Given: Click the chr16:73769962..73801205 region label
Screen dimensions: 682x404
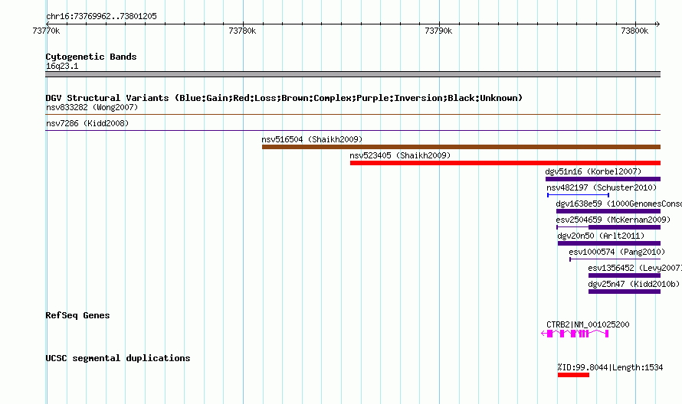Looking at the screenshot, I should click(101, 16).
